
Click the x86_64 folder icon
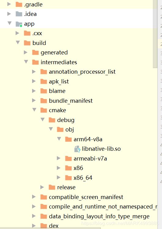68,178
